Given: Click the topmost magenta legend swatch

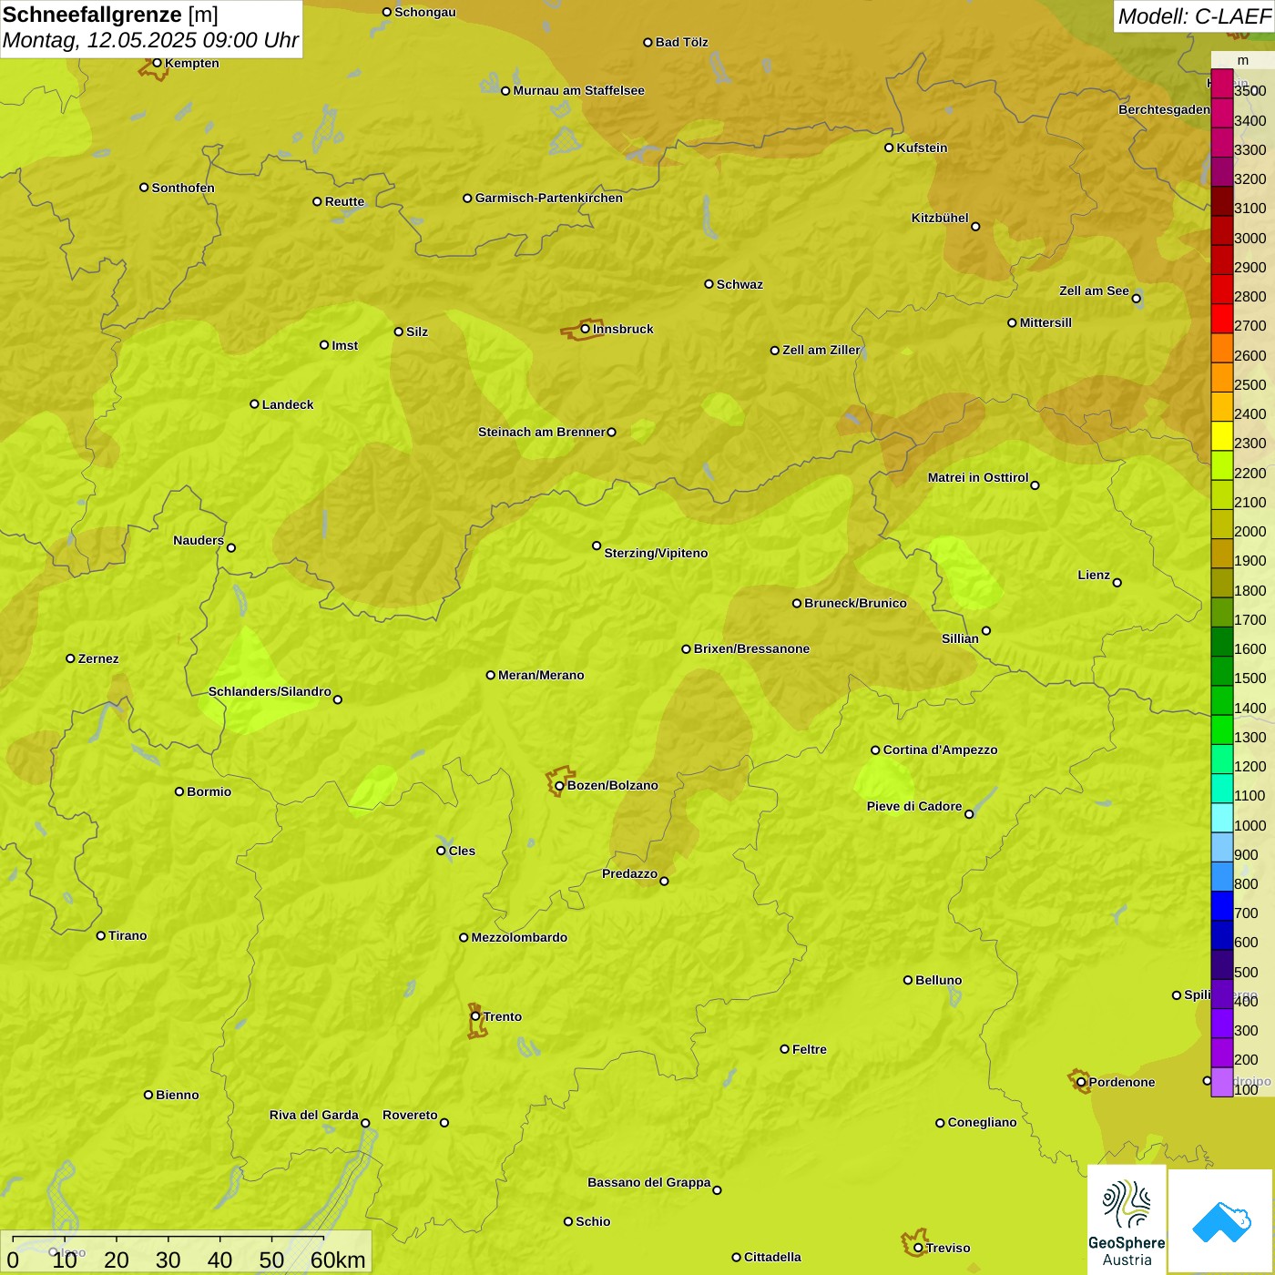Looking at the screenshot, I should click(1222, 84).
